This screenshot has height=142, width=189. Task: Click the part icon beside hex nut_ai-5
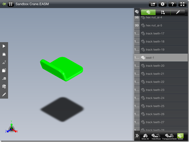pyautogui.click(x=143, y=25)
